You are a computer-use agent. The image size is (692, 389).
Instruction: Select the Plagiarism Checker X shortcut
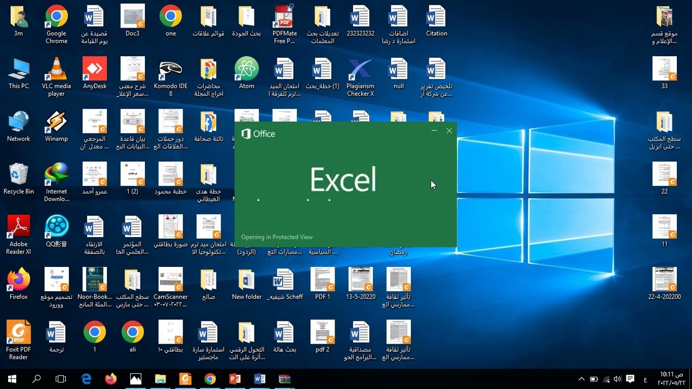pyautogui.click(x=361, y=77)
